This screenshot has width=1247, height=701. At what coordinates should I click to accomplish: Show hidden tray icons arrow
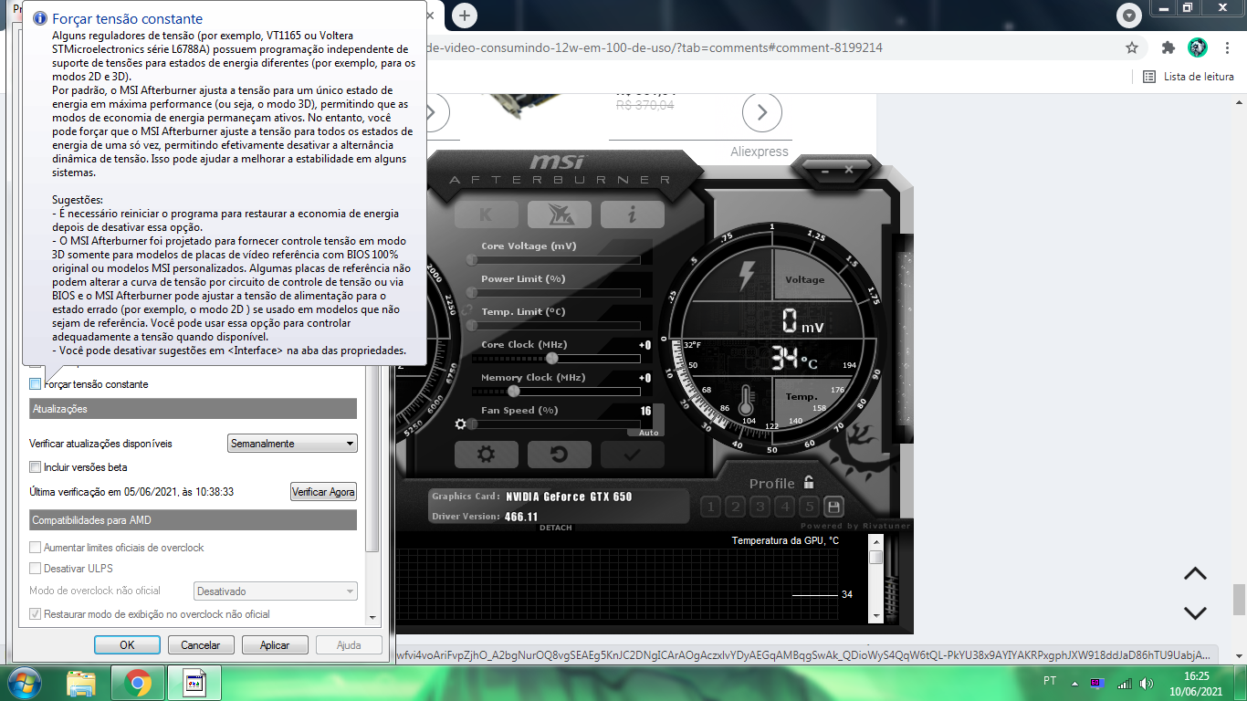pyautogui.click(x=1076, y=683)
